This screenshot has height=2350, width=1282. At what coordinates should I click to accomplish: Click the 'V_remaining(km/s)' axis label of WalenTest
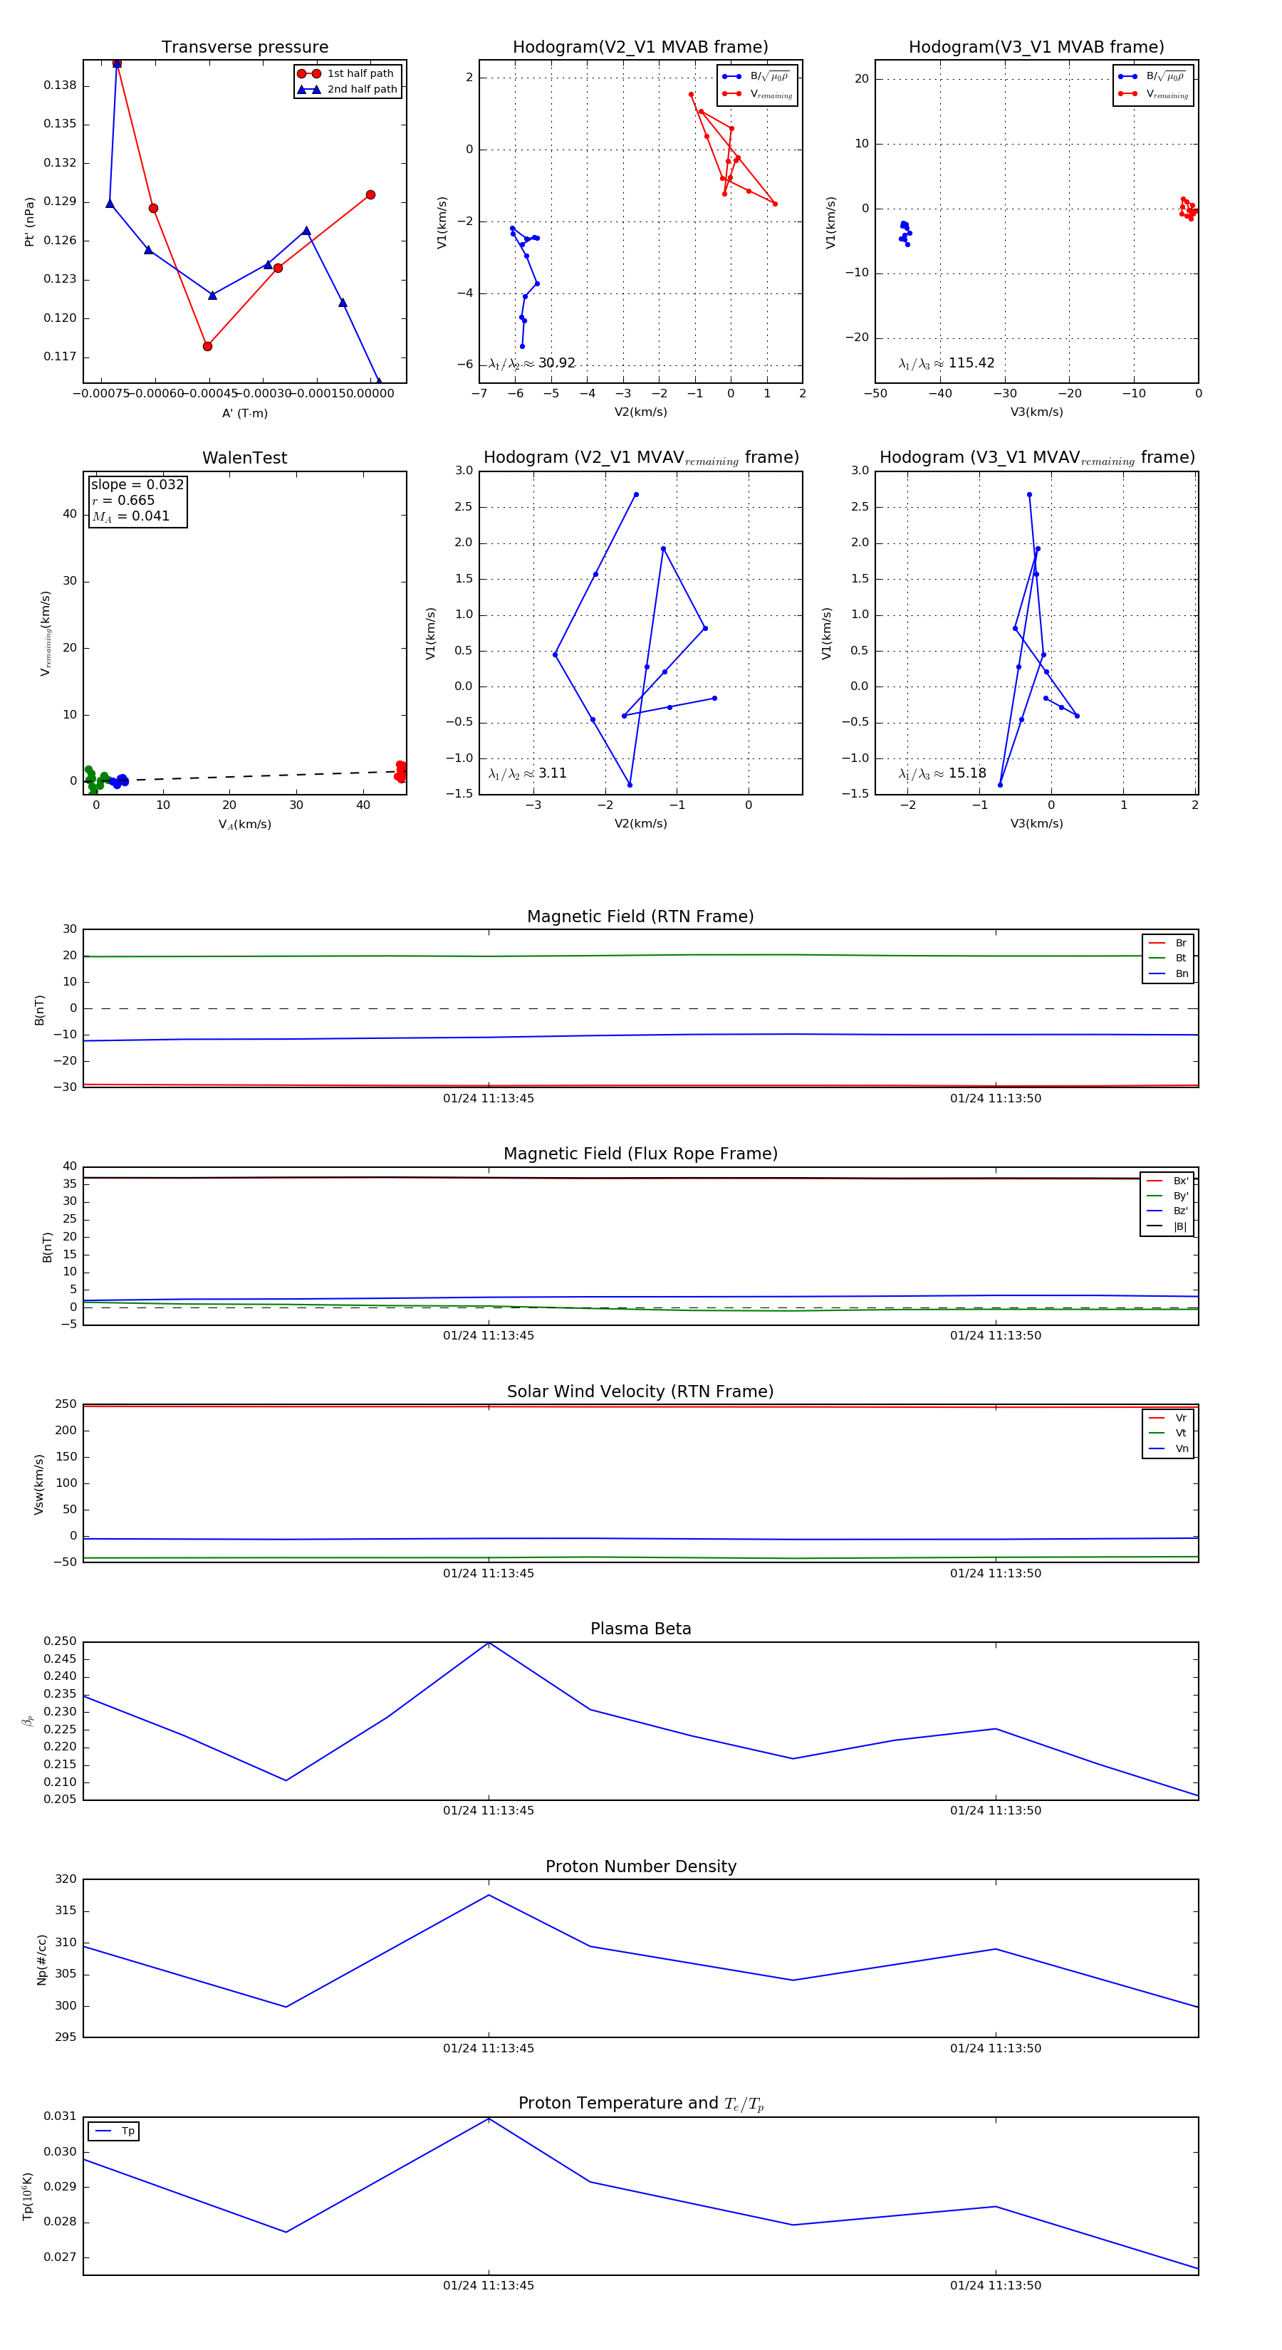pyautogui.click(x=45, y=633)
